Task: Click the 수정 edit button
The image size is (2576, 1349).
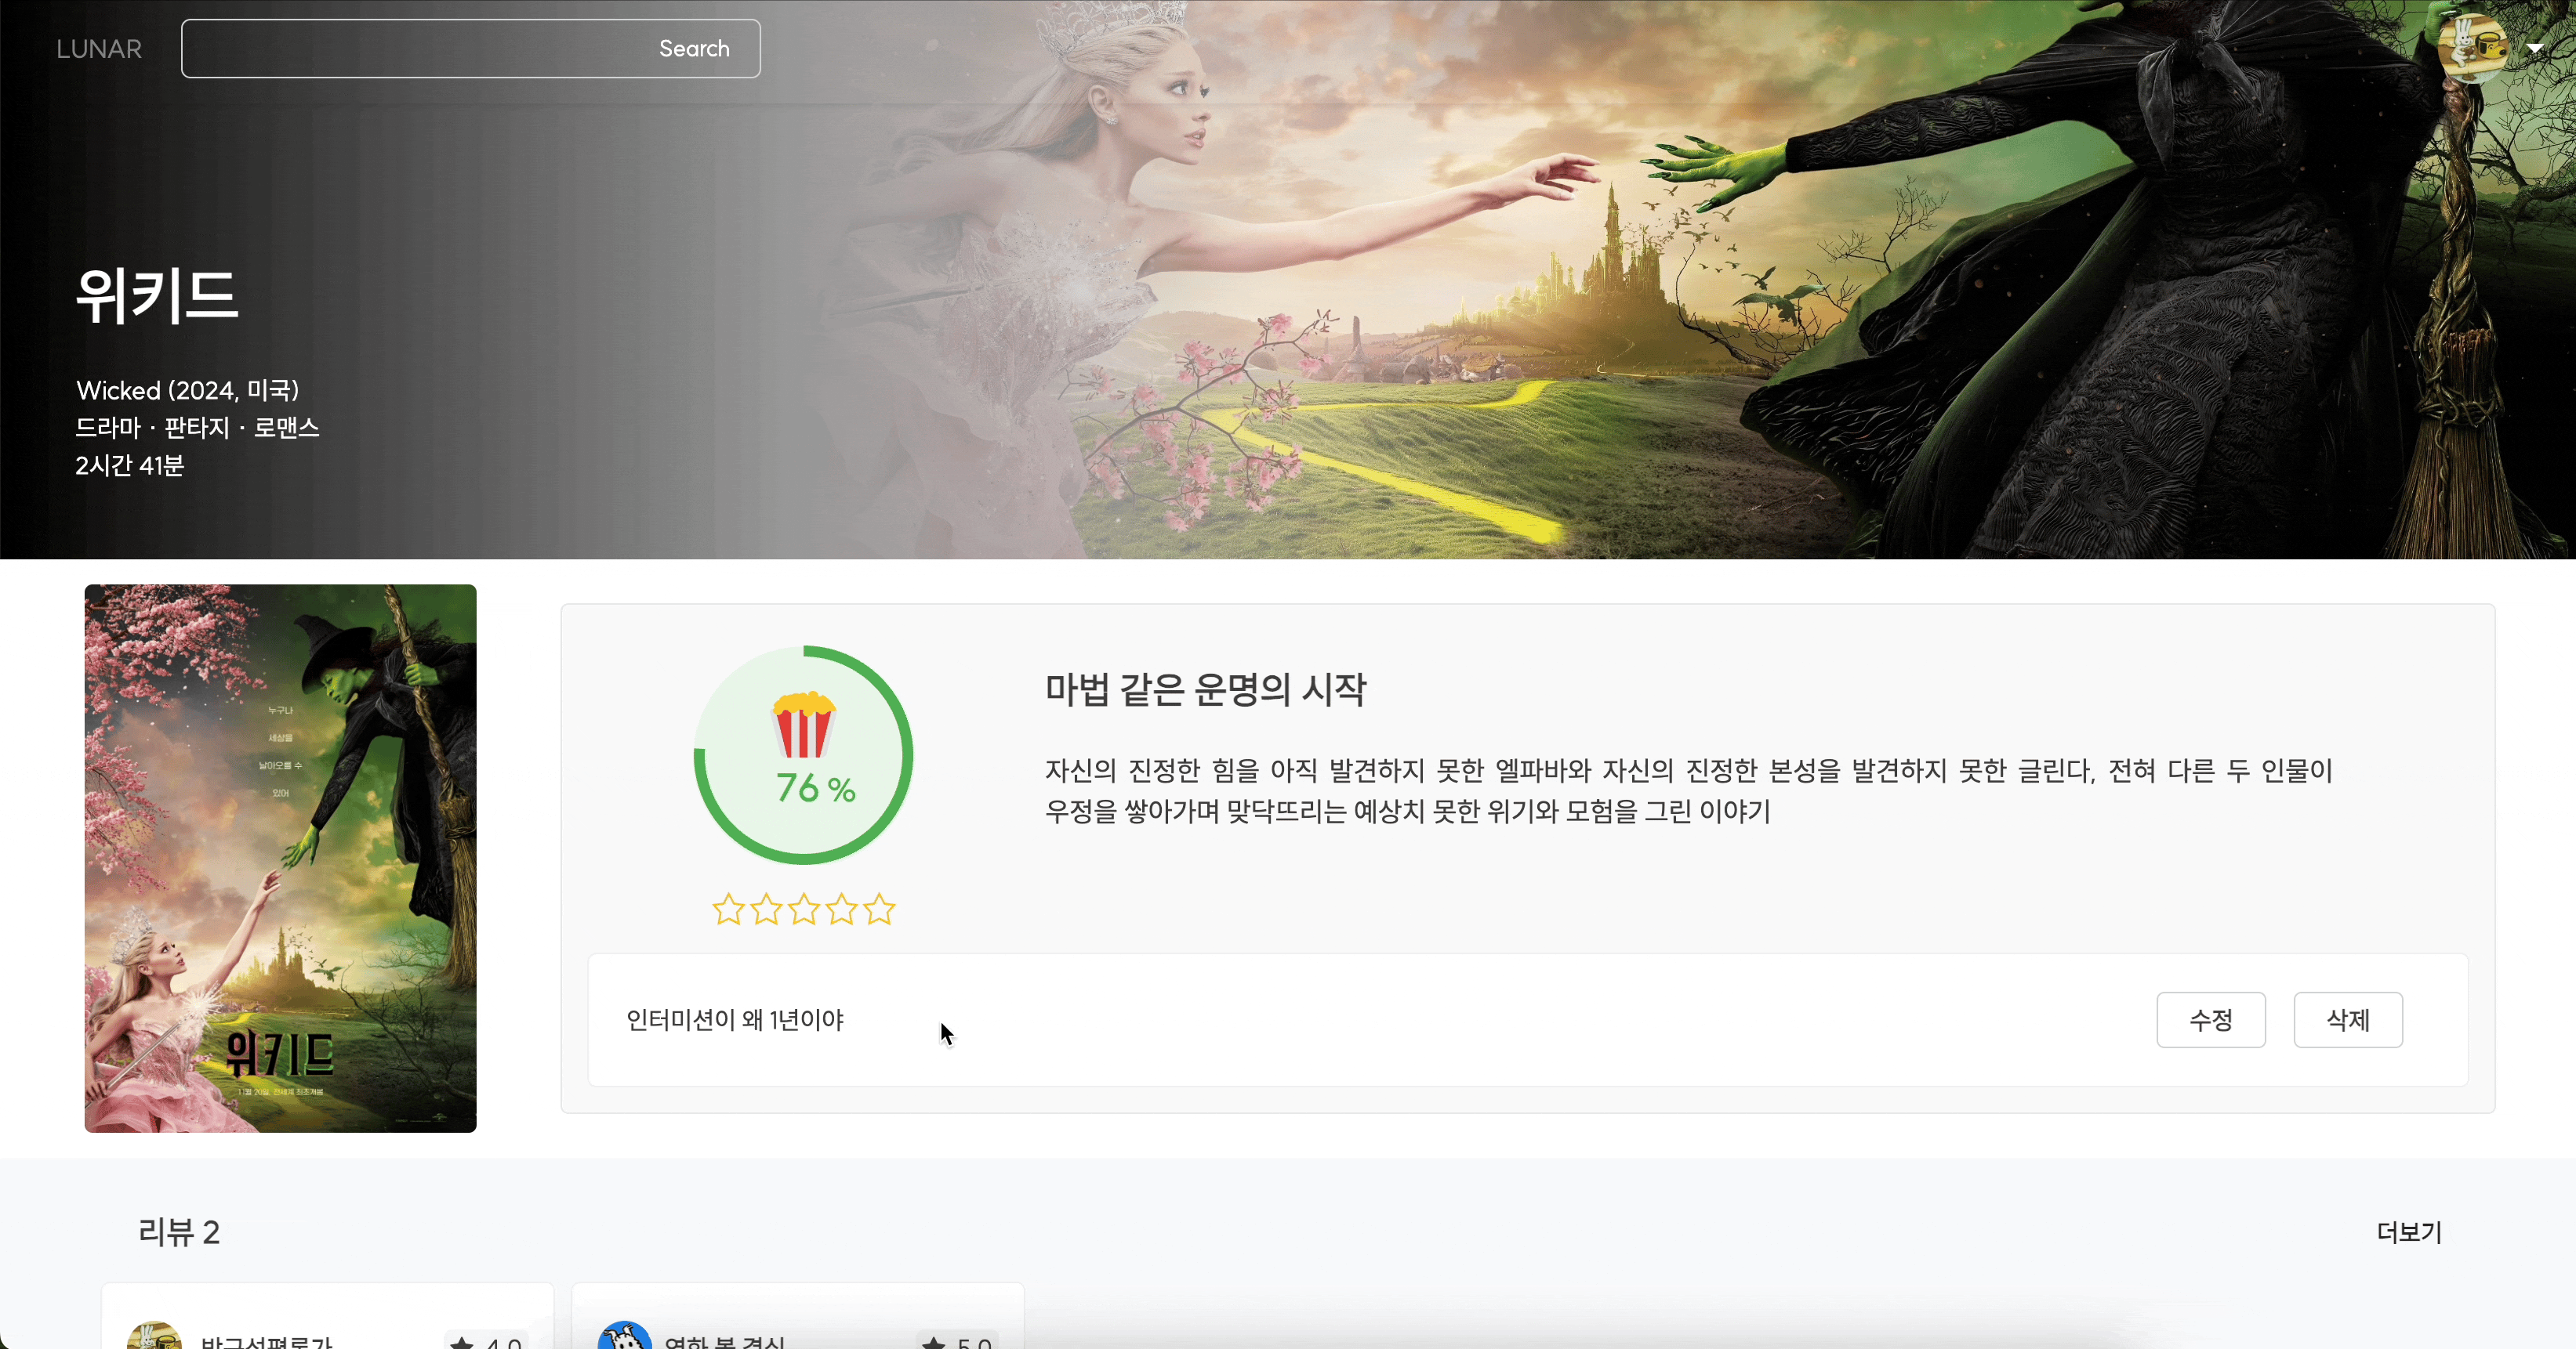Action: [2210, 1020]
